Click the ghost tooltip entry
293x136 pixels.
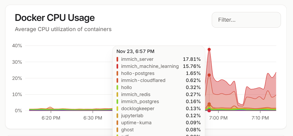[127, 130]
